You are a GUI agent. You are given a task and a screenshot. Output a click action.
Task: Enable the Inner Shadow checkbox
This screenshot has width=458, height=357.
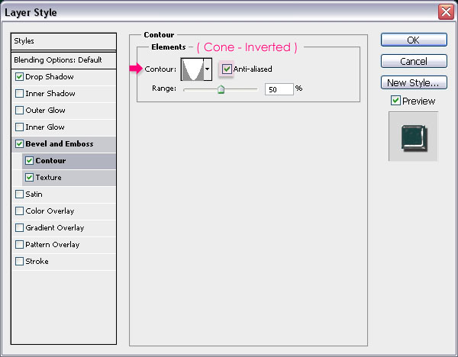click(x=19, y=93)
